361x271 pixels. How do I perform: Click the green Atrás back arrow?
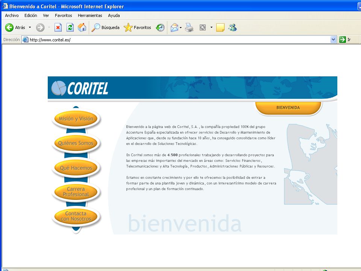9,27
